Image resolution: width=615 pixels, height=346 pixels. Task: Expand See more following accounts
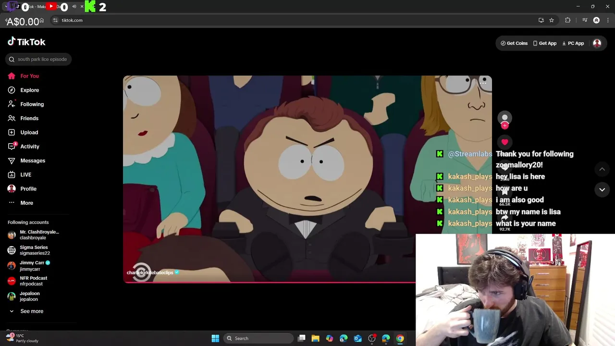(26, 311)
